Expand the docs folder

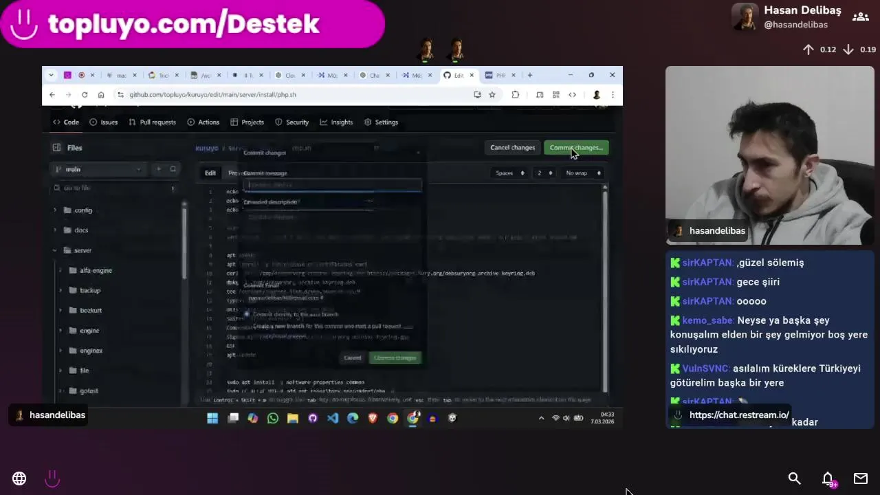[x=55, y=230]
